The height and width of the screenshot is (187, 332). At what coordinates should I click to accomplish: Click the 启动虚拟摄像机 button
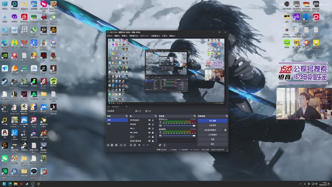210,130
